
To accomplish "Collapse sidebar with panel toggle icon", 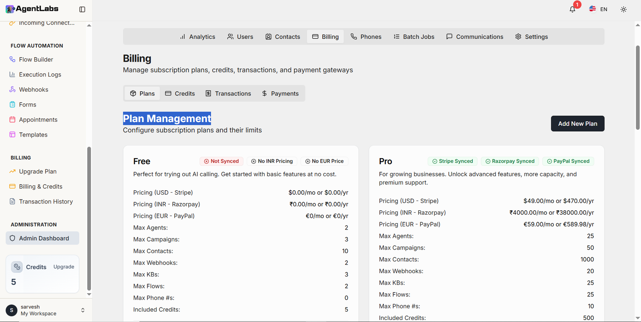I will coord(82,9).
